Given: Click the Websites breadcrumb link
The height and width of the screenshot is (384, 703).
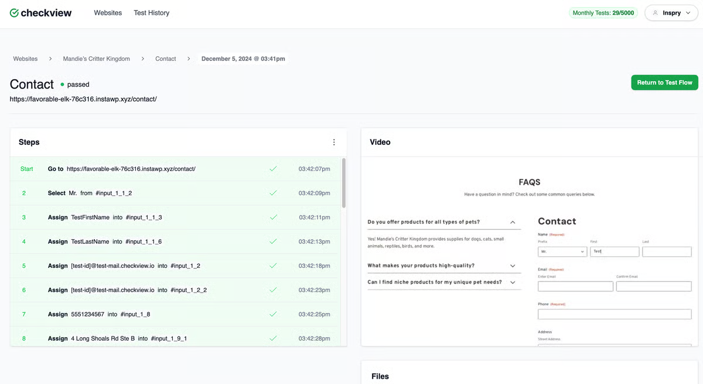Looking at the screenshot, I should coord(25,59).
